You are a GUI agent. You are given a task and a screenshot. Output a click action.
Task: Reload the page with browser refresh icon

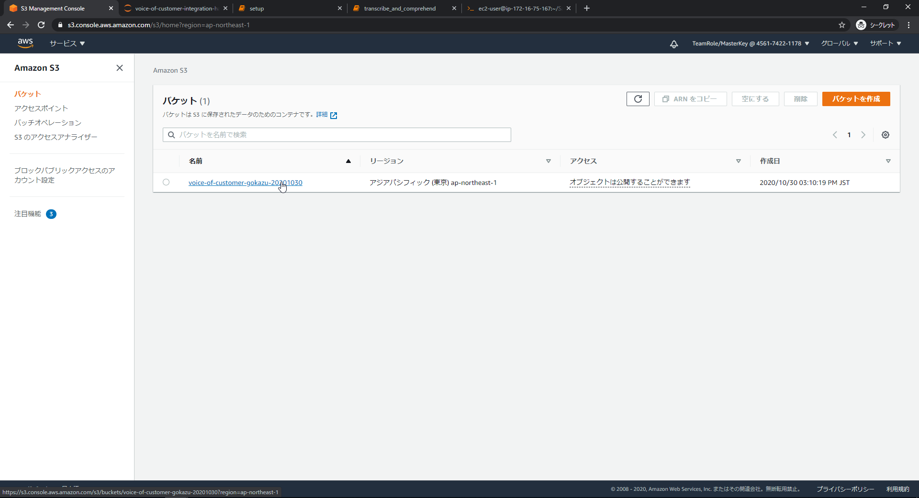click(x=41, y=25)
